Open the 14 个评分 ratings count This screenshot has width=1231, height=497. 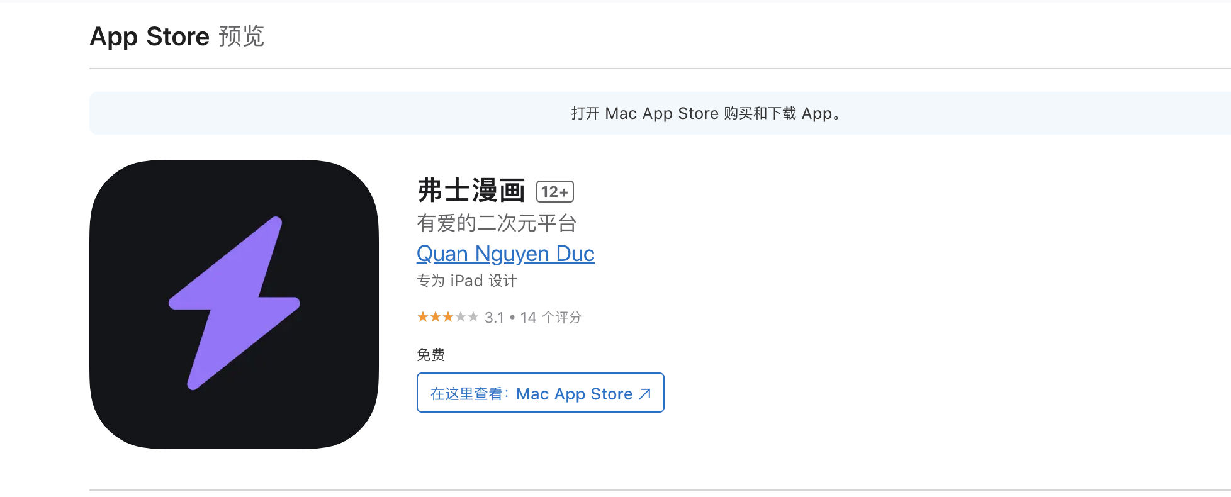point(551,318)
